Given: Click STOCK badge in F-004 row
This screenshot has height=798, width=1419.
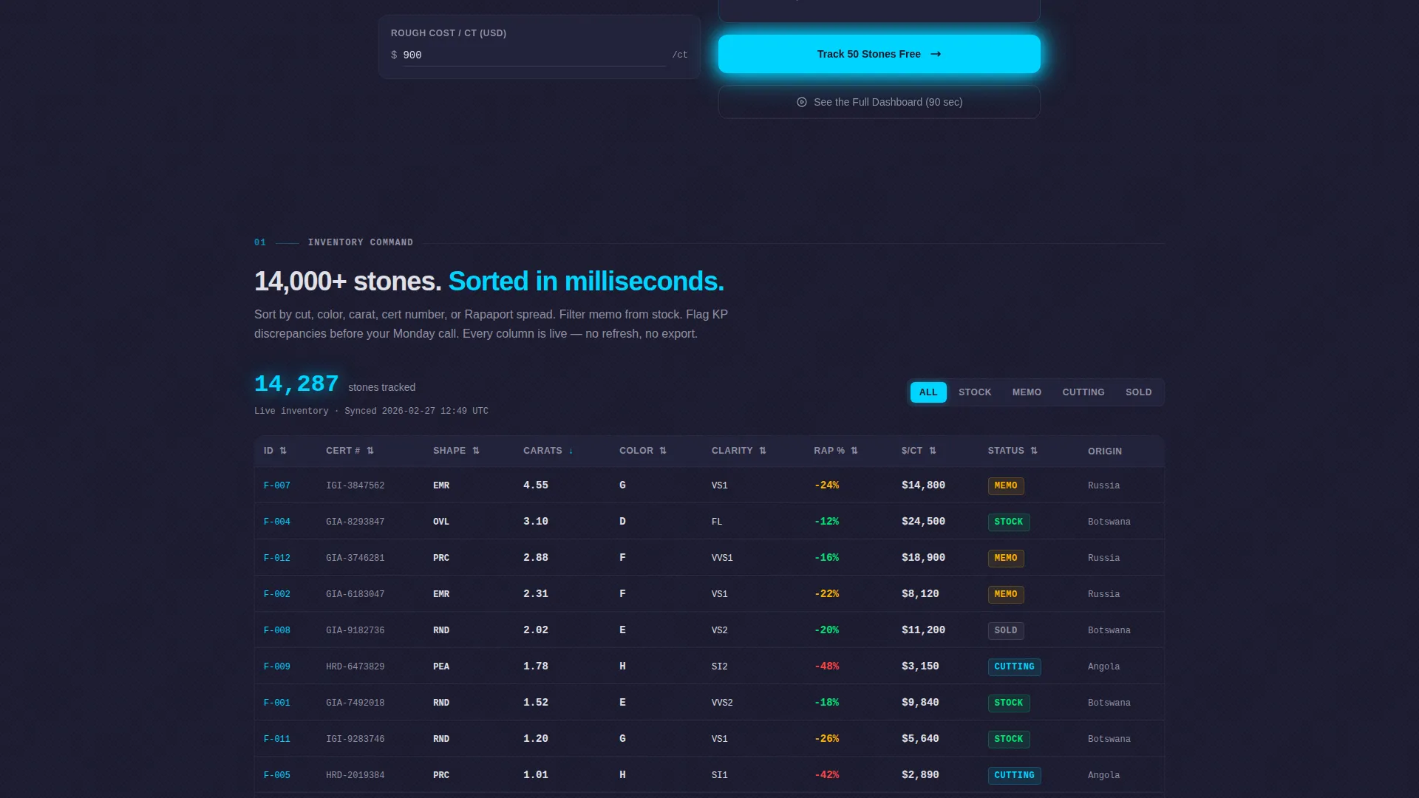Looking at the screenshot, I should point(1009,522).
